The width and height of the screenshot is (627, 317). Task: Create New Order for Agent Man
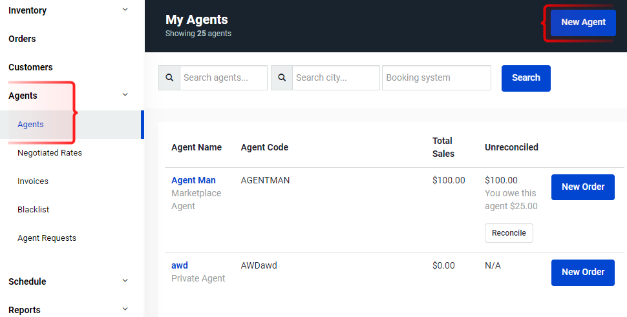pyautogui.click(x=582, y=187)
